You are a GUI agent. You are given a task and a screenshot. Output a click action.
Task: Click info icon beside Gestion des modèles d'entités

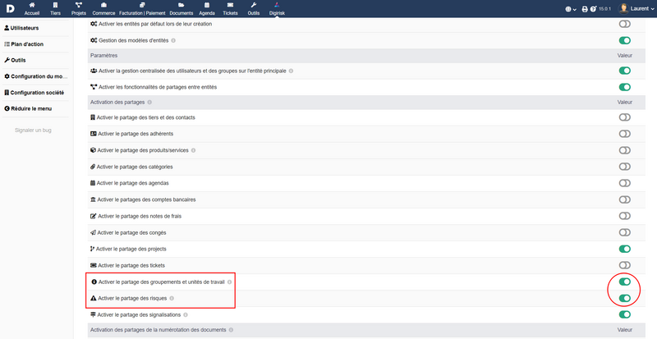pos(173,41)
